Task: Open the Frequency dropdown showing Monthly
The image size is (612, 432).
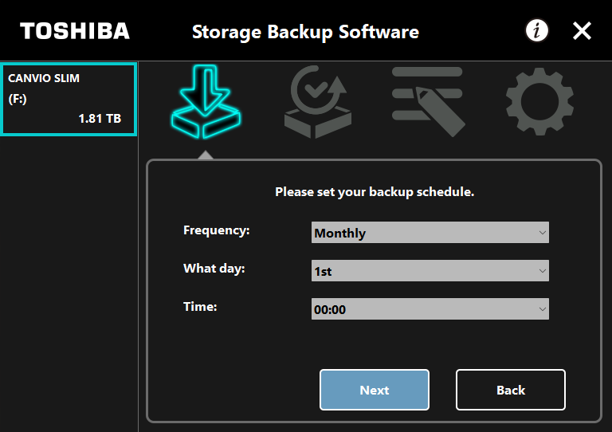Action: coord(430,233)
